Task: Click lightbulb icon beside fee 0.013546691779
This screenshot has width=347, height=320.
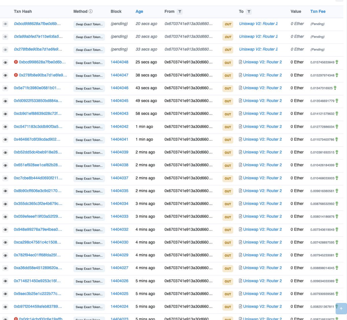Action: pos(337,101)
